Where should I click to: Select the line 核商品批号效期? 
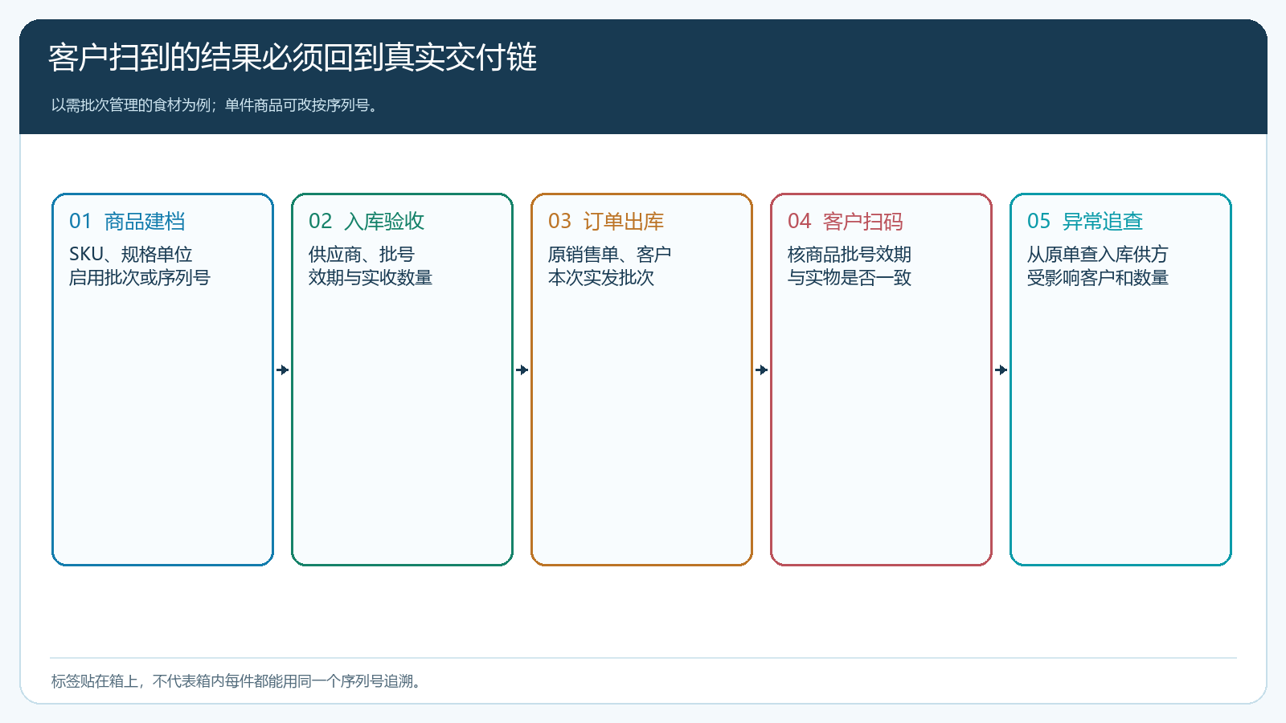tap(850, 255)
